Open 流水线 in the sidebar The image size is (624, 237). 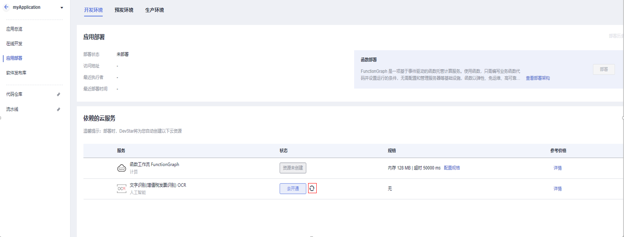pos(12,109)
